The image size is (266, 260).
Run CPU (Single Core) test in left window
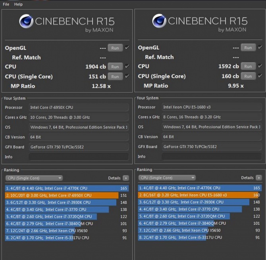(x=115, y=76)
